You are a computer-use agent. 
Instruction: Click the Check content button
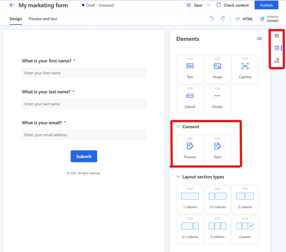tap(233, 5)
